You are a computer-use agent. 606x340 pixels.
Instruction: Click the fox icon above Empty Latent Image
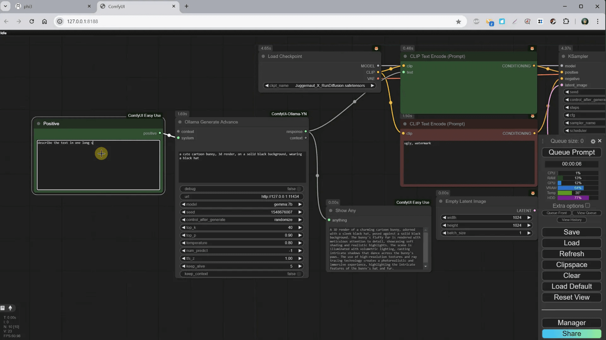[533, 193]
